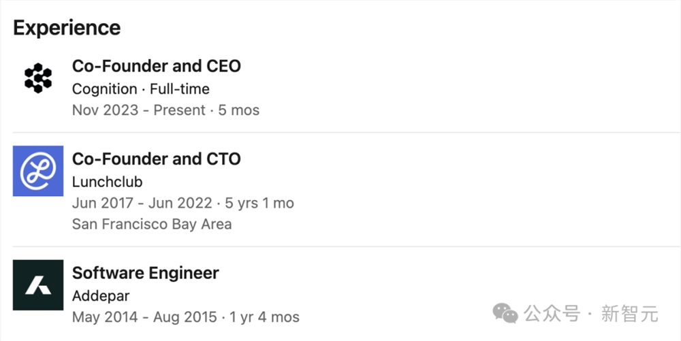Viewport: 681px width, 341px height.
Task: Click the Cognition company logo
Action: (x=38, y=78)
